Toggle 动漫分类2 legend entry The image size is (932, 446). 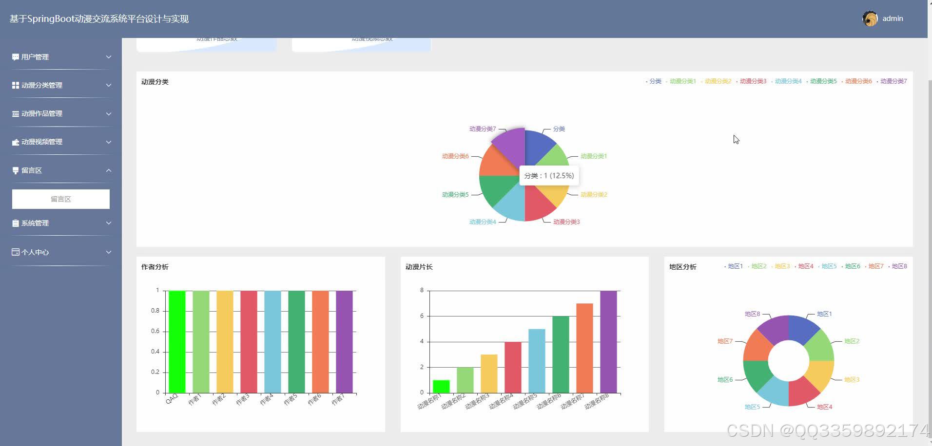pyautogui.click(x=716, y=81)
